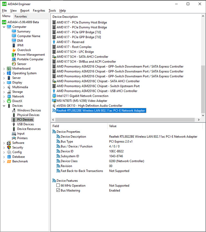Click the USB Devices plug icon

(x=14, y=124)
